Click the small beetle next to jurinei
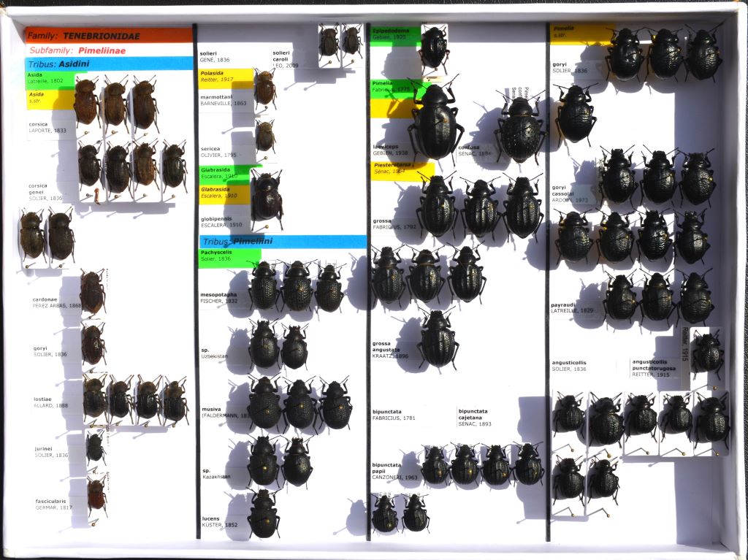 95,446
